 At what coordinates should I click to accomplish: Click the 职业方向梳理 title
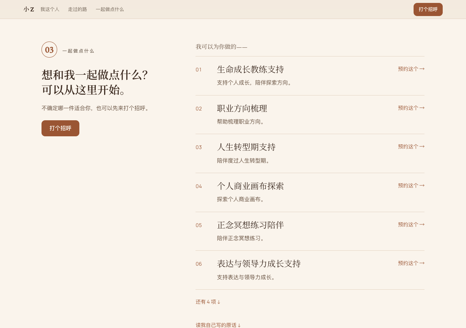[242, 108]
